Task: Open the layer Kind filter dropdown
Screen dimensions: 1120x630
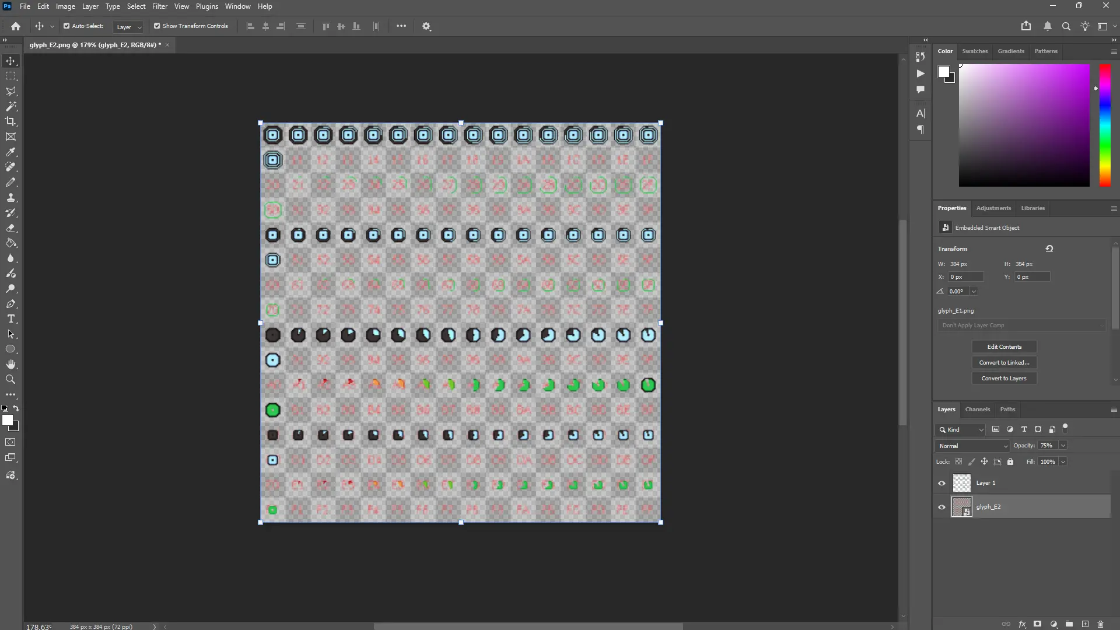Action: [x=960, y=430]
